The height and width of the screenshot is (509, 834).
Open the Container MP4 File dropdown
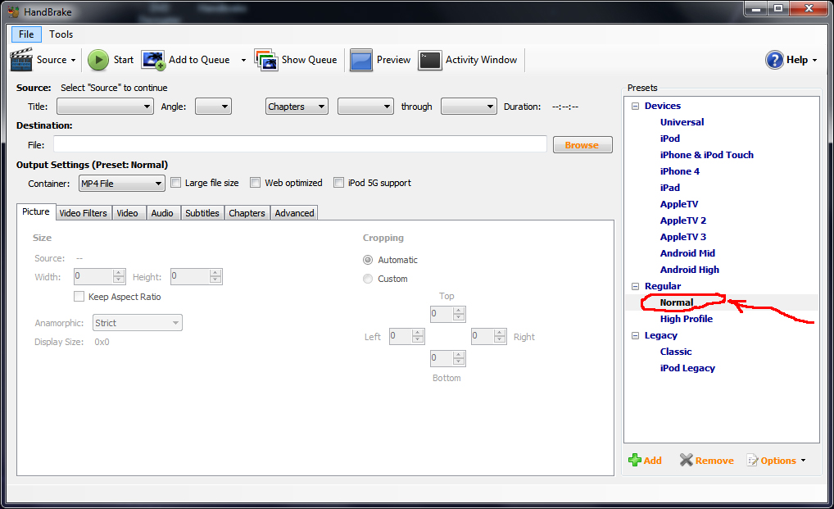(122, 184)
